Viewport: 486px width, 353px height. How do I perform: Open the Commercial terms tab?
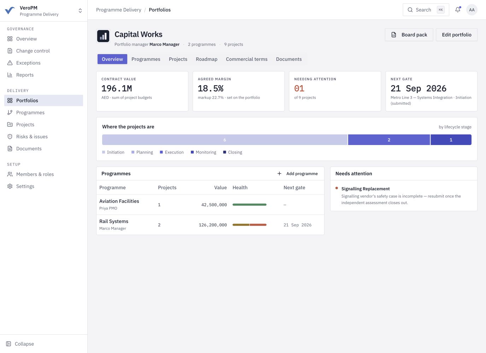pyautogui.click(x=247, y=59)
